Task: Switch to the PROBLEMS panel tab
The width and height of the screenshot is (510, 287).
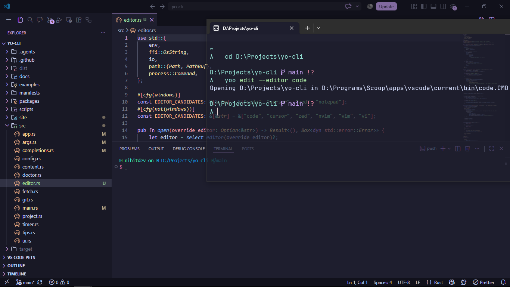Action: [x=130, y=149]
